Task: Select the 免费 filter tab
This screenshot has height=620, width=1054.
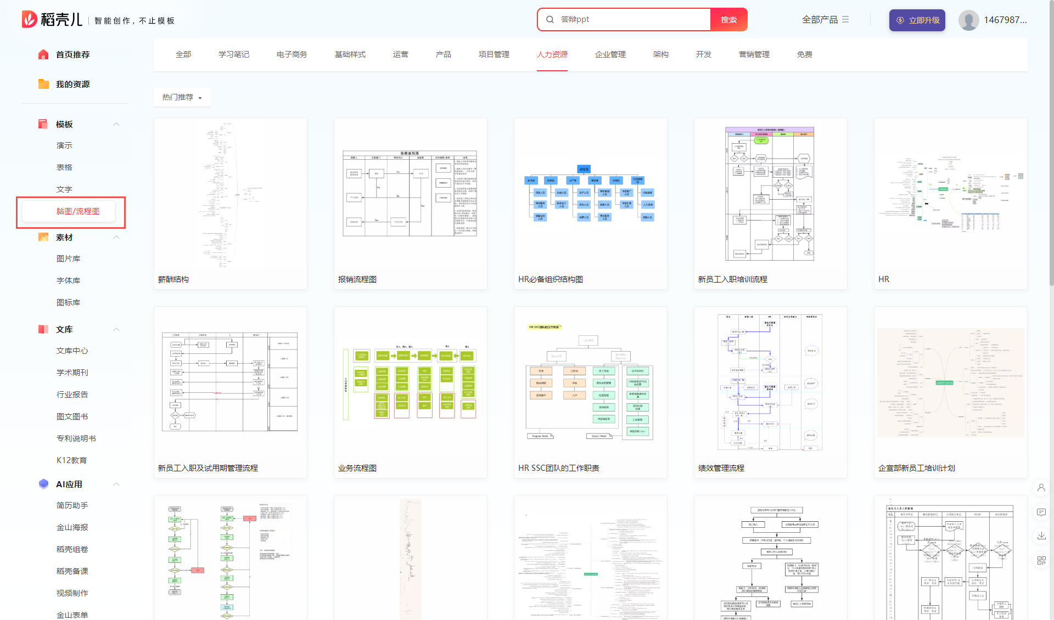Action: point(804,54)
